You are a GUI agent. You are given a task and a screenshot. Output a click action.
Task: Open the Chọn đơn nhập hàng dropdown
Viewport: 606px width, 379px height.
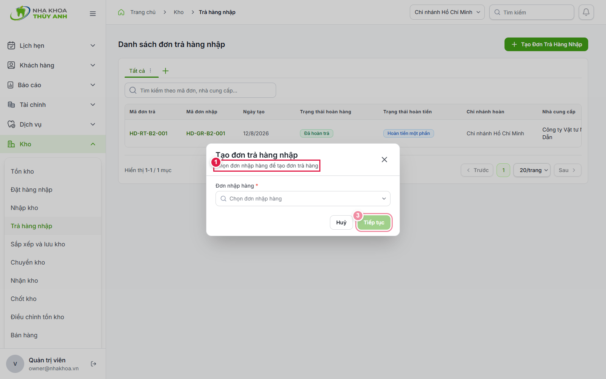(x=303, y=199)
